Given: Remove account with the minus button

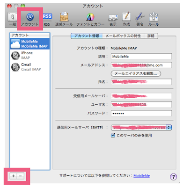Looking at the screenshot, I should pos(21,176).
